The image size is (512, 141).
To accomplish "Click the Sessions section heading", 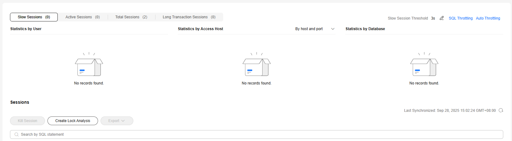I will pos(20,102).
